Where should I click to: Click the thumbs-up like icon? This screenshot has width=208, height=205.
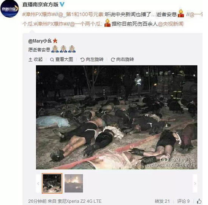199,201
